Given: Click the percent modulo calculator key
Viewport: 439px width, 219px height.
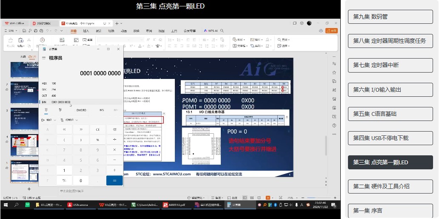Looking at the screenshot, I should tap(98, 139).
